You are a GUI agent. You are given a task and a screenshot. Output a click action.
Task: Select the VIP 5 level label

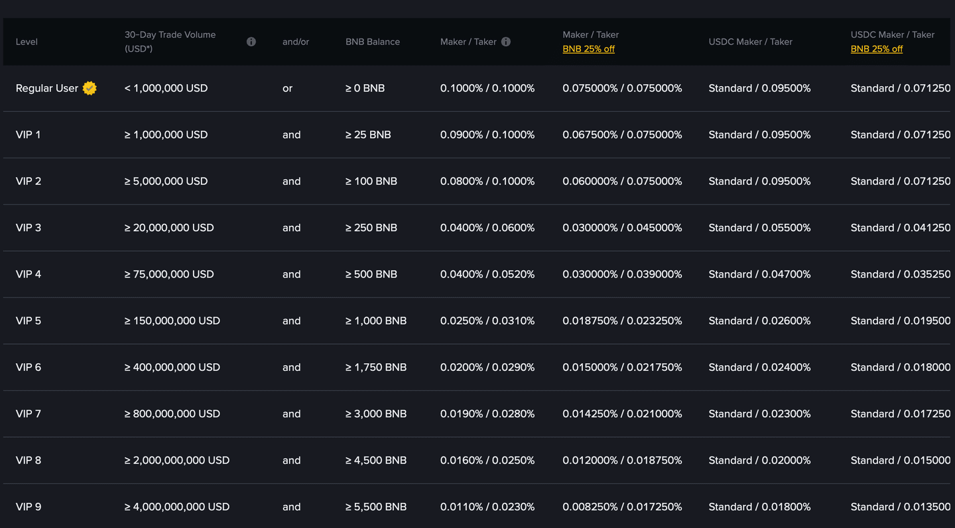pyautogui.click(x=29, y=321)
